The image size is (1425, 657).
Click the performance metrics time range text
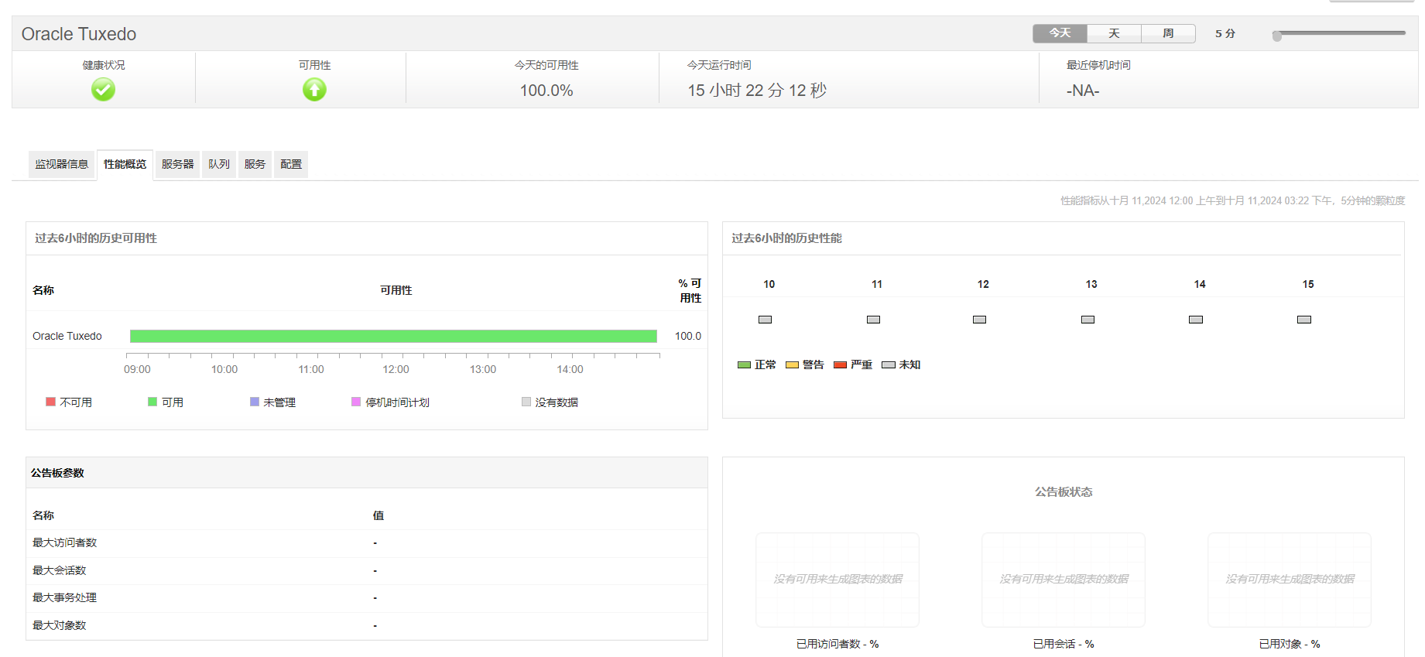tap(1232, 200)
